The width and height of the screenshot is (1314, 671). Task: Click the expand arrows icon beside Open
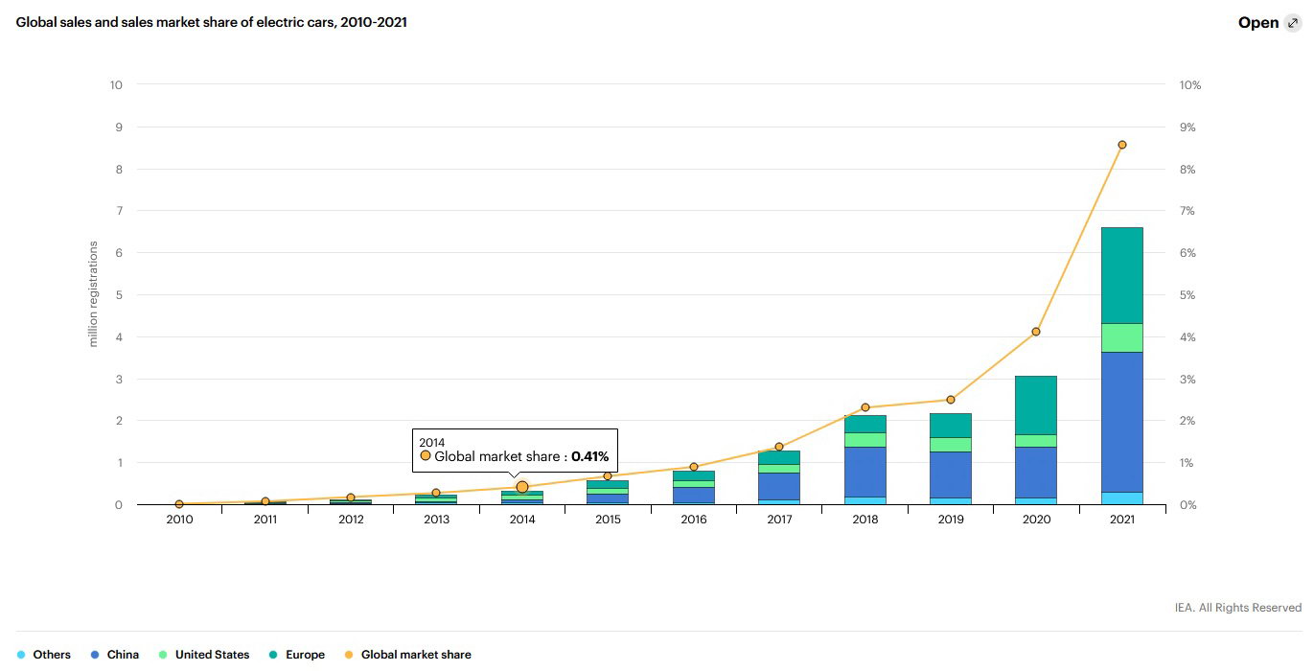pos(1292,23)
